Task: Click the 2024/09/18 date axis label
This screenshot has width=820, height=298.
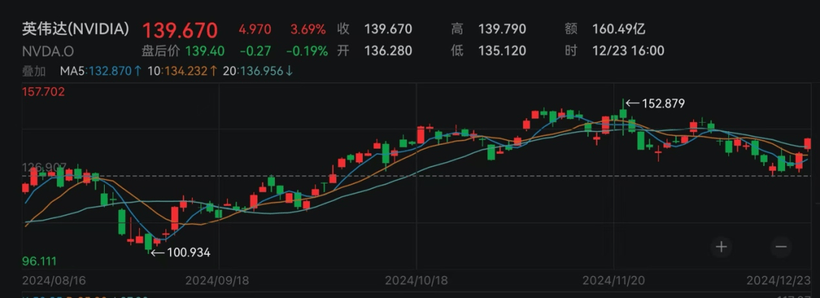Action: [218, 281]
